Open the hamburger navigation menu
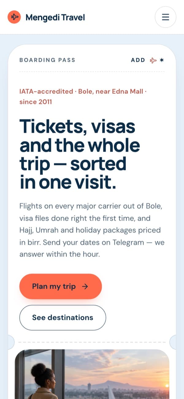 pos(166,17)
